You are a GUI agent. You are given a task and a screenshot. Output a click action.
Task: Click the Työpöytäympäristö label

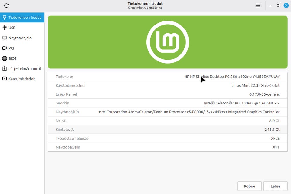point(72,138)
